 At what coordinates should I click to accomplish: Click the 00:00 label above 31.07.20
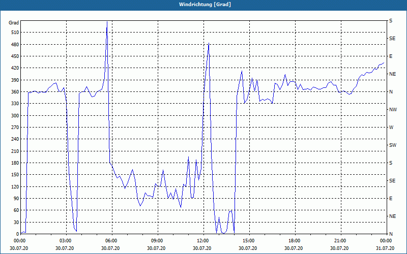pos(386,241)
